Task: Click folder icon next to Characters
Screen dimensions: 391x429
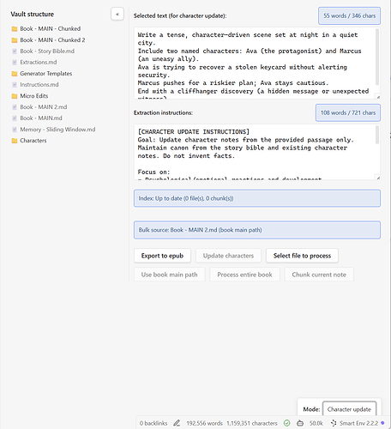Action: 15,141
